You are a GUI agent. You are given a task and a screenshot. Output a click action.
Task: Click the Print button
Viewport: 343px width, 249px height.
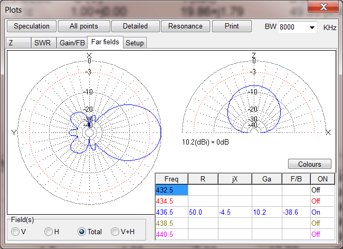click(231, 26)
